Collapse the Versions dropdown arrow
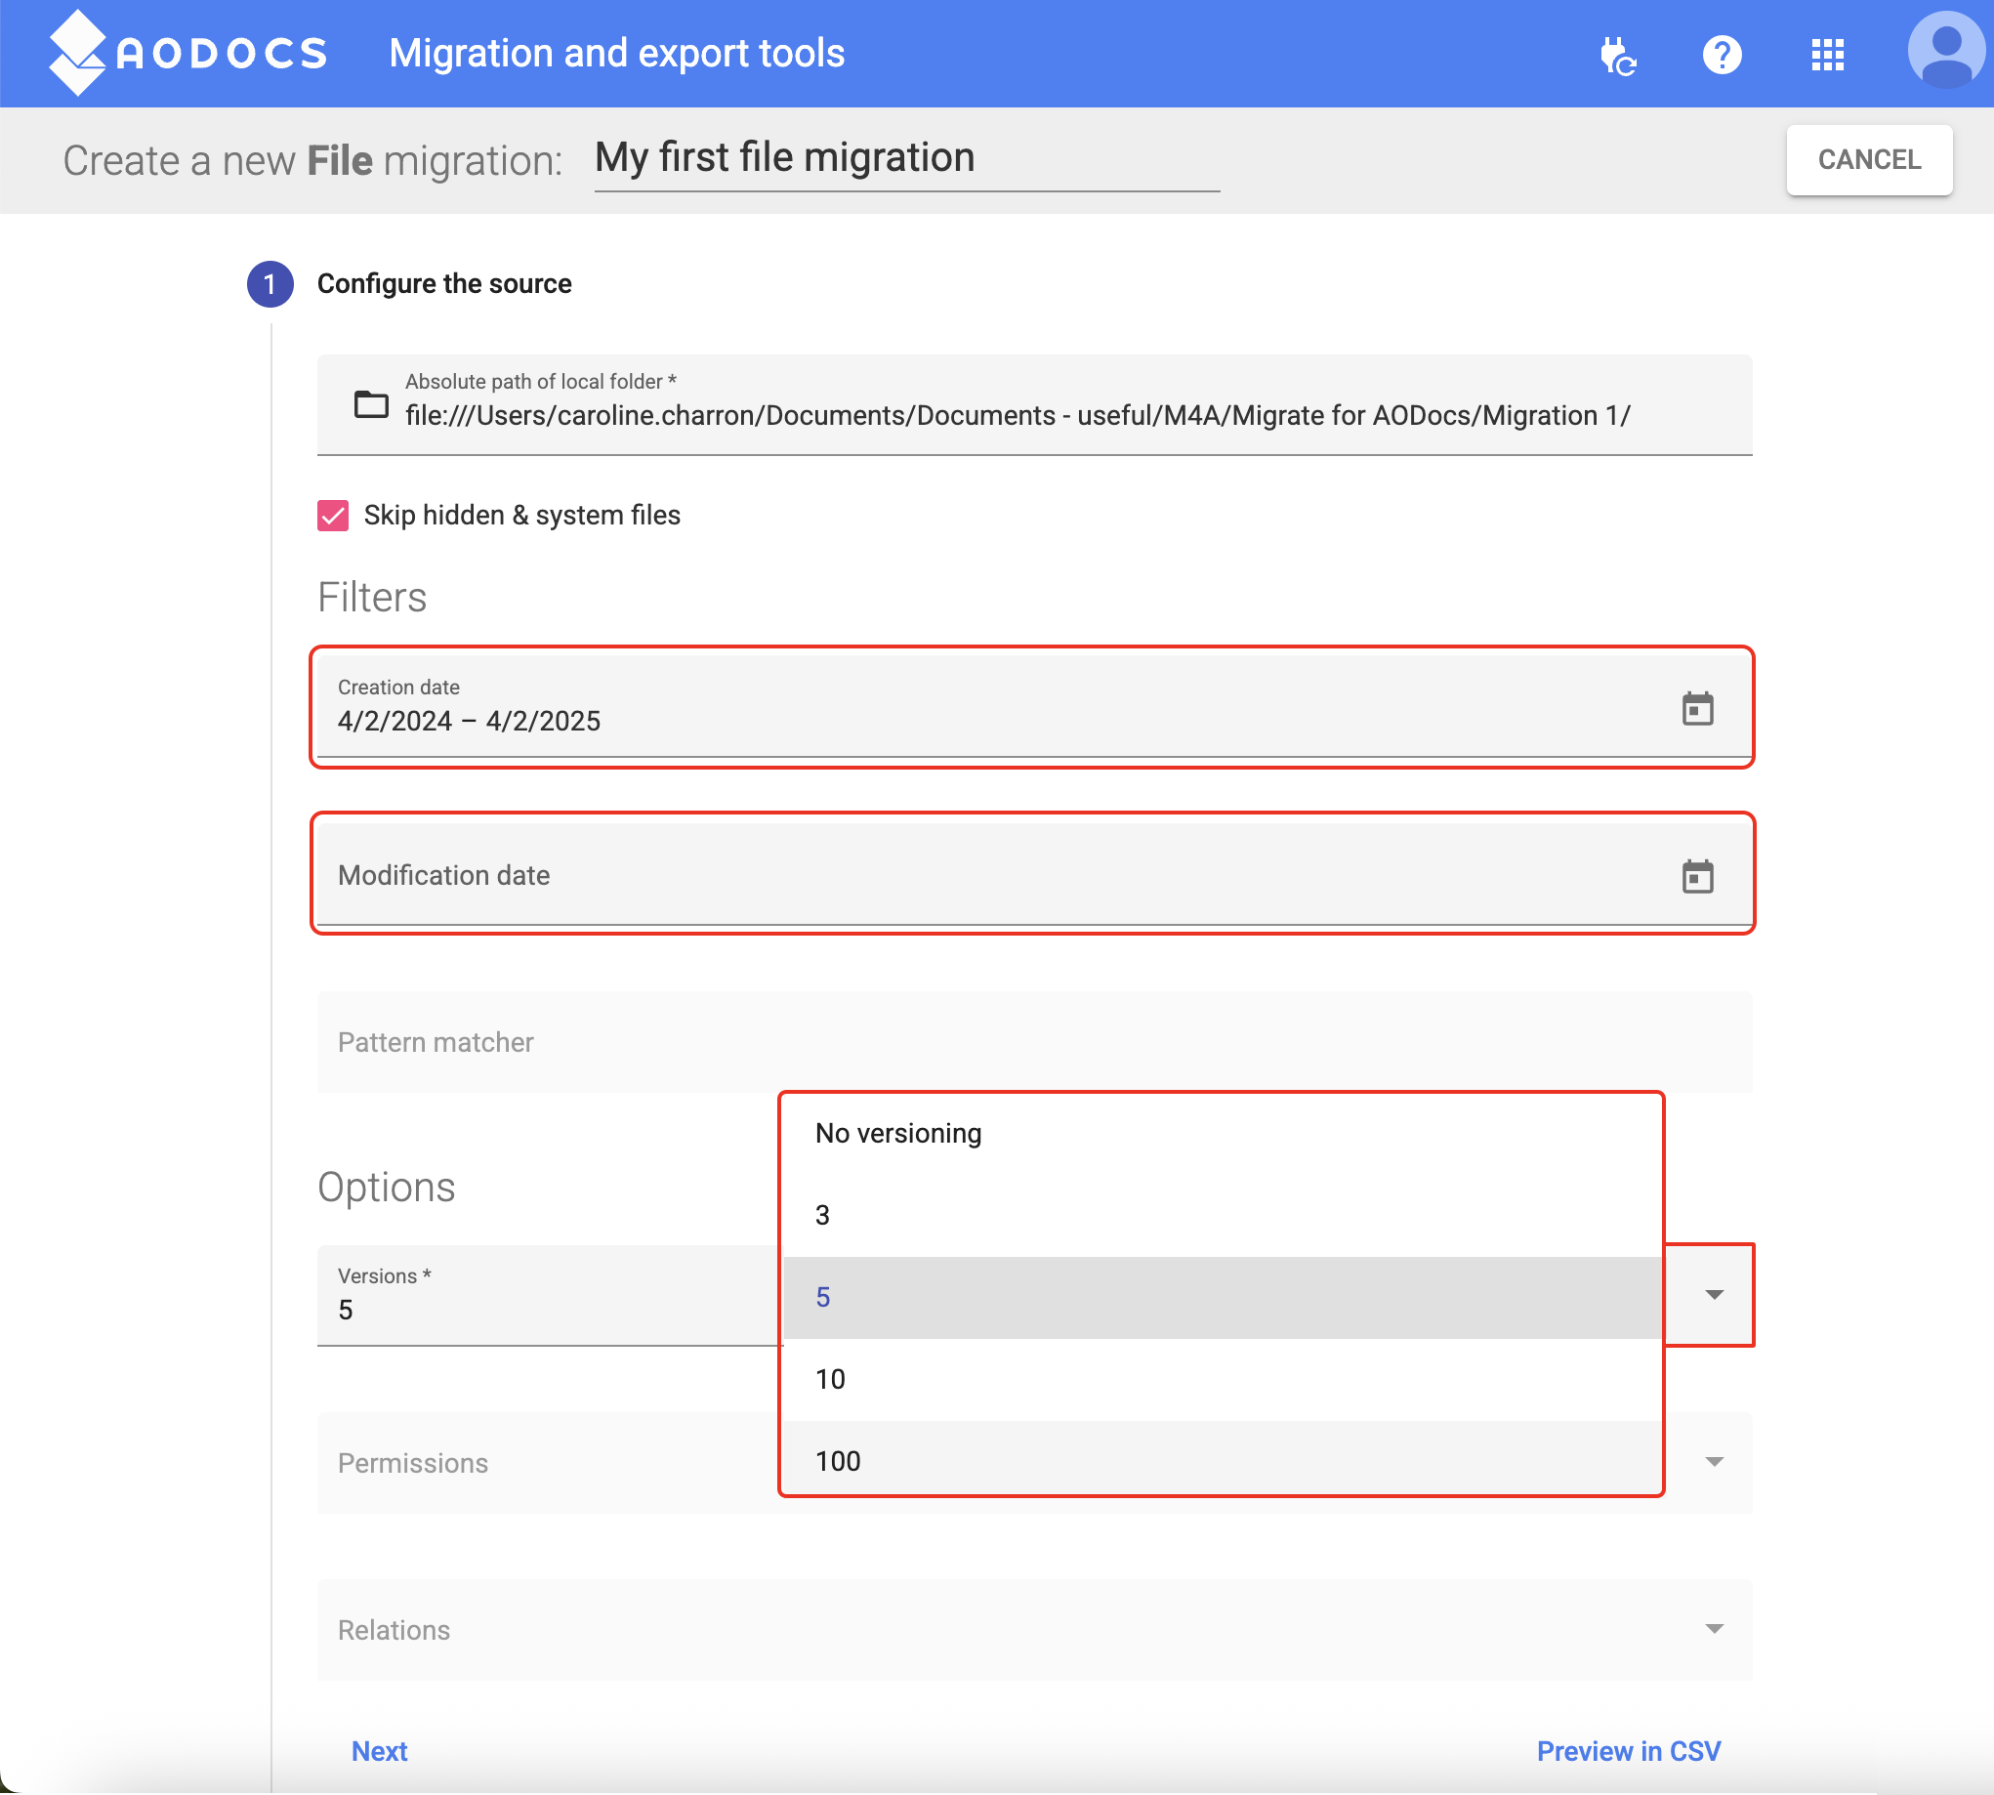The height and width of the screenshot is (1795, 1994). point(1714,1294)
